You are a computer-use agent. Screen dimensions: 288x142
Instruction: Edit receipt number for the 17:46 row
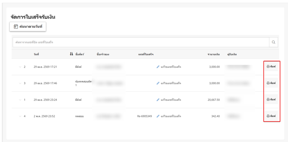[169, 83]
